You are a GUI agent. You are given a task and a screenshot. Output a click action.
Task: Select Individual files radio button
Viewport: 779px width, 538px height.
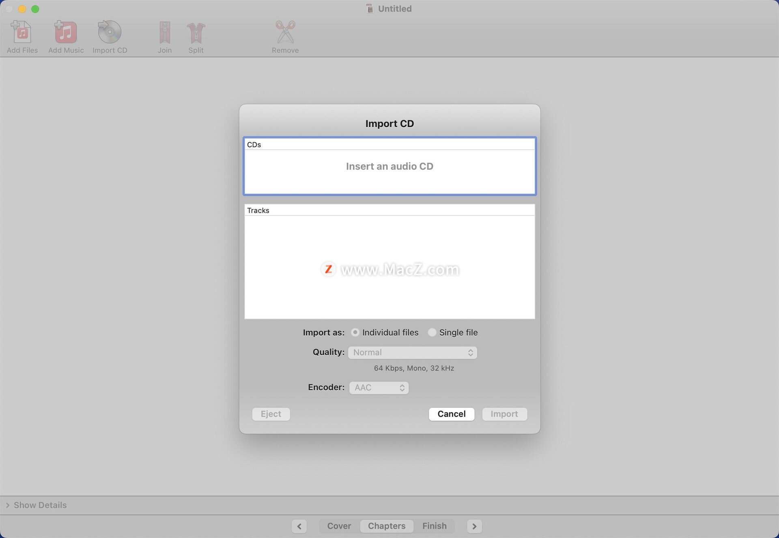coord(355,332)
